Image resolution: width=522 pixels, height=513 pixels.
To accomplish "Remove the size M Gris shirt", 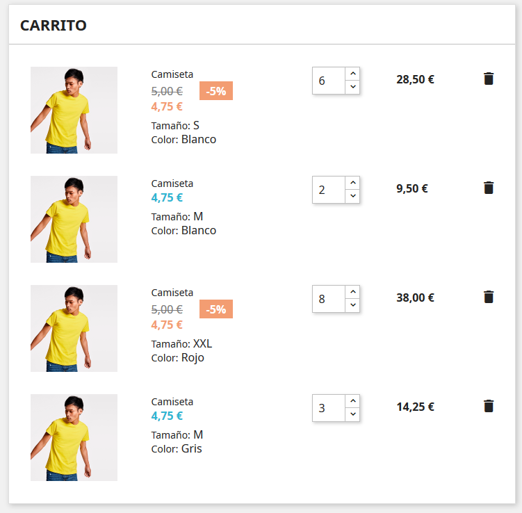I will pyautogui.click(x=489, y=406).
